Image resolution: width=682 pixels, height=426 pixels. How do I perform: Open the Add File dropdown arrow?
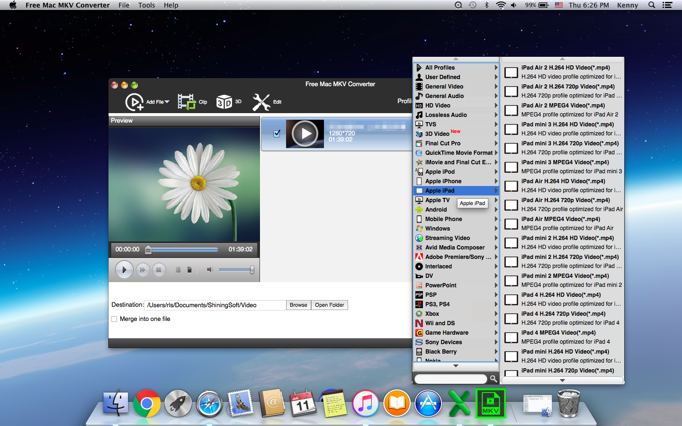[x=167, y=102]
